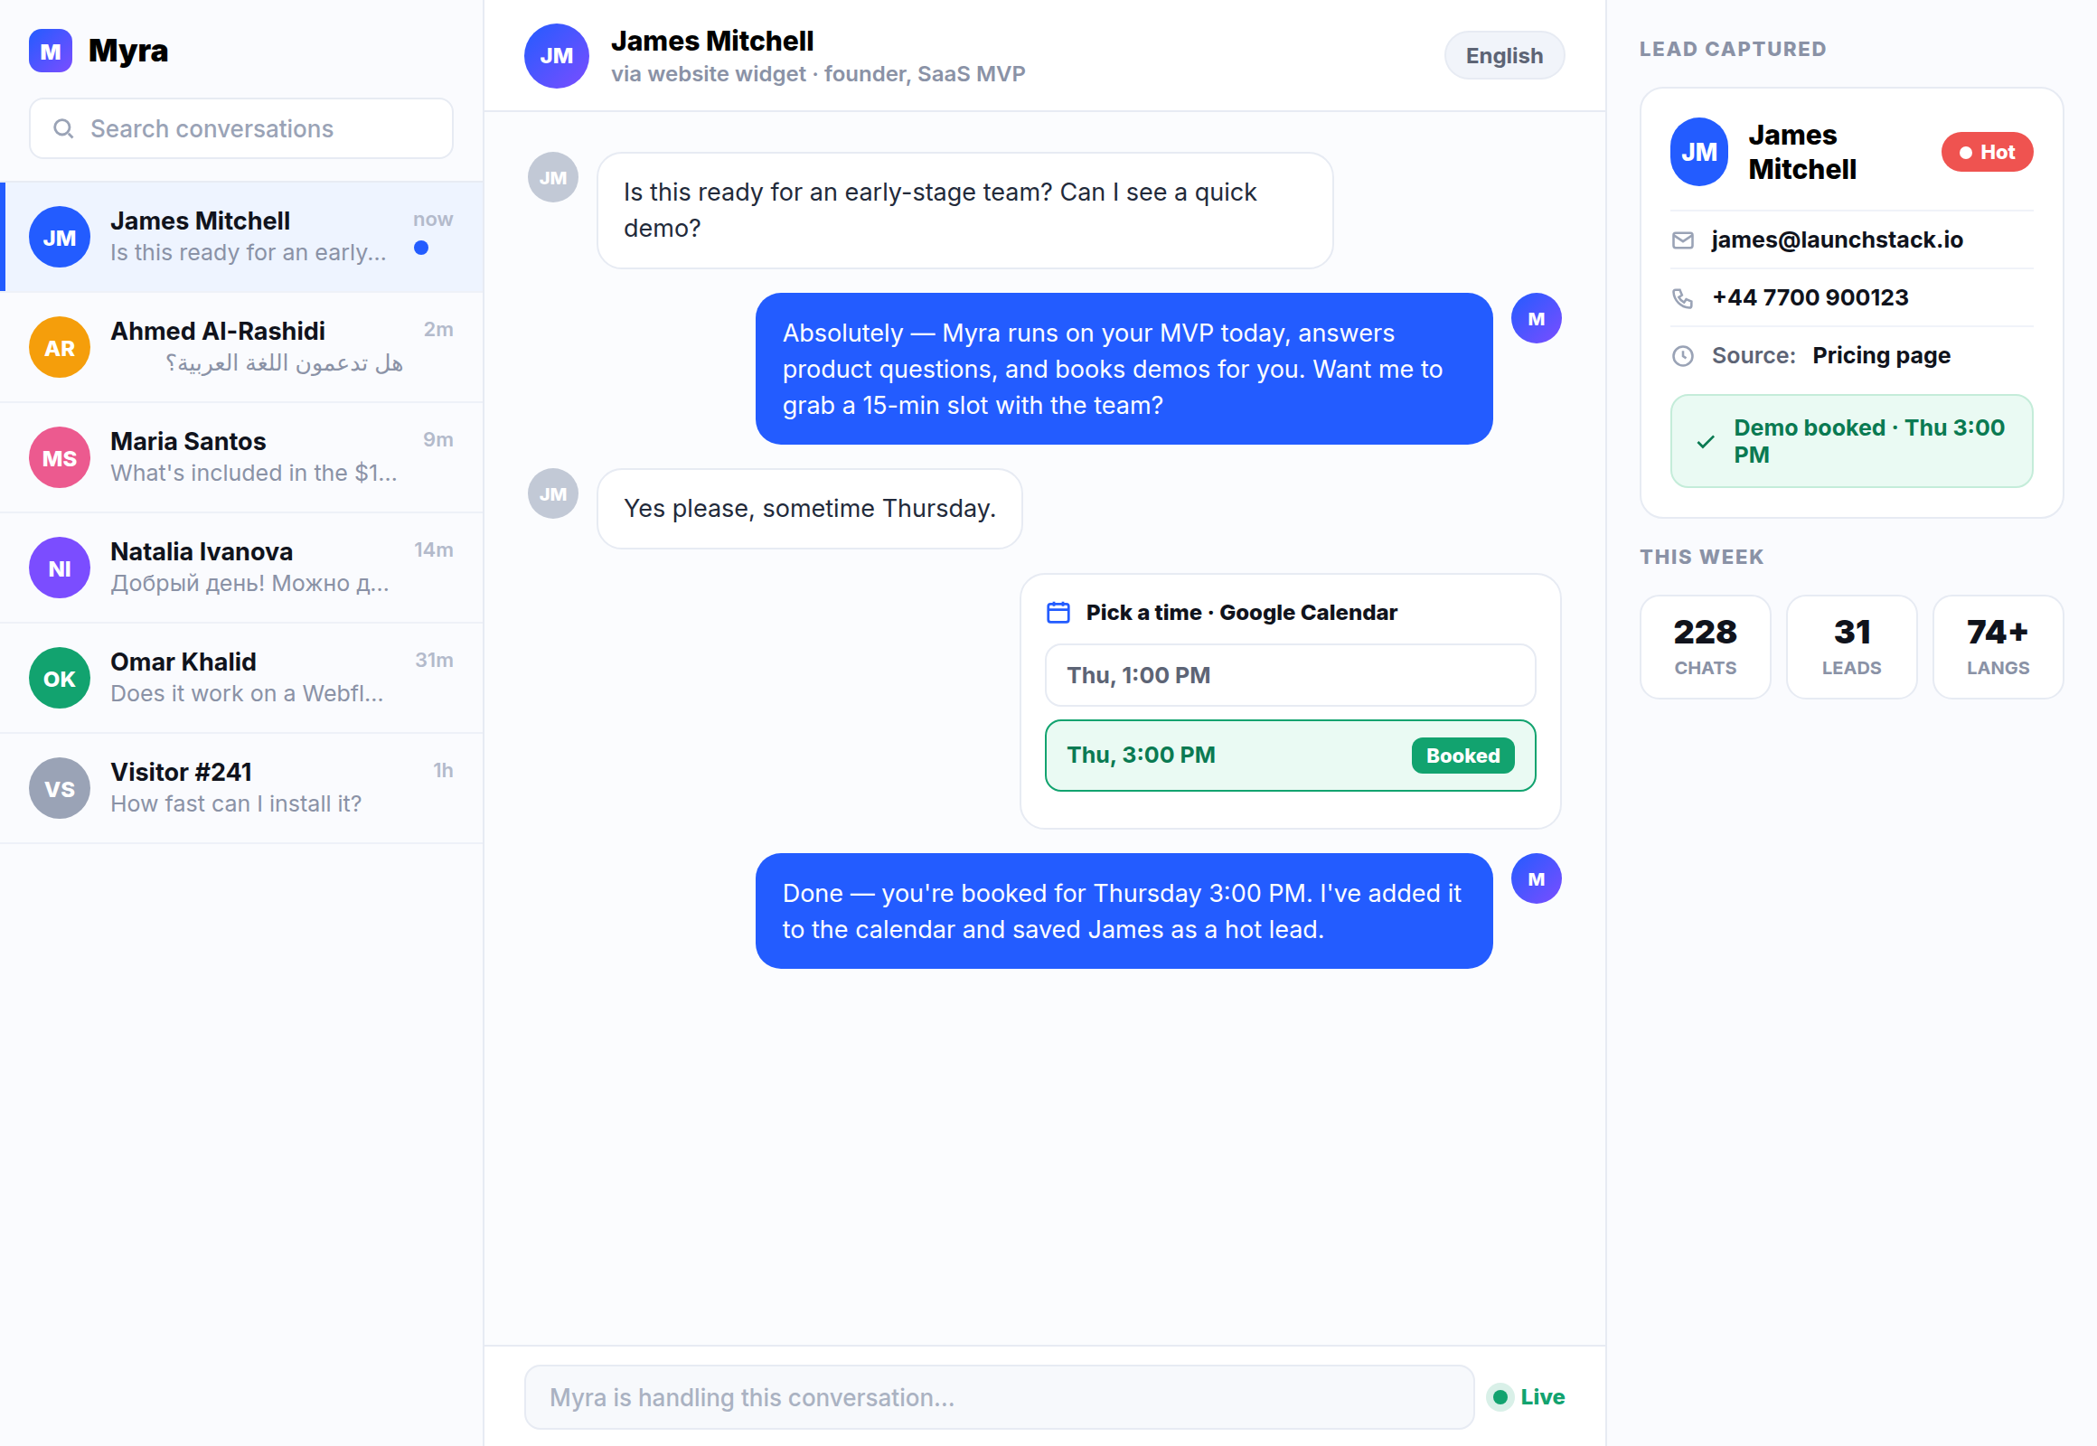Click the 228 Chats stat card
The width and height of the screenshot is (2097, 1446).
1705,647
